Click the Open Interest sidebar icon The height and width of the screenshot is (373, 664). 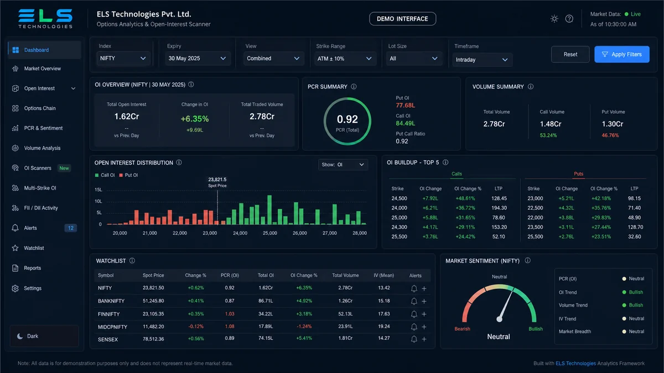pos(15,88)
